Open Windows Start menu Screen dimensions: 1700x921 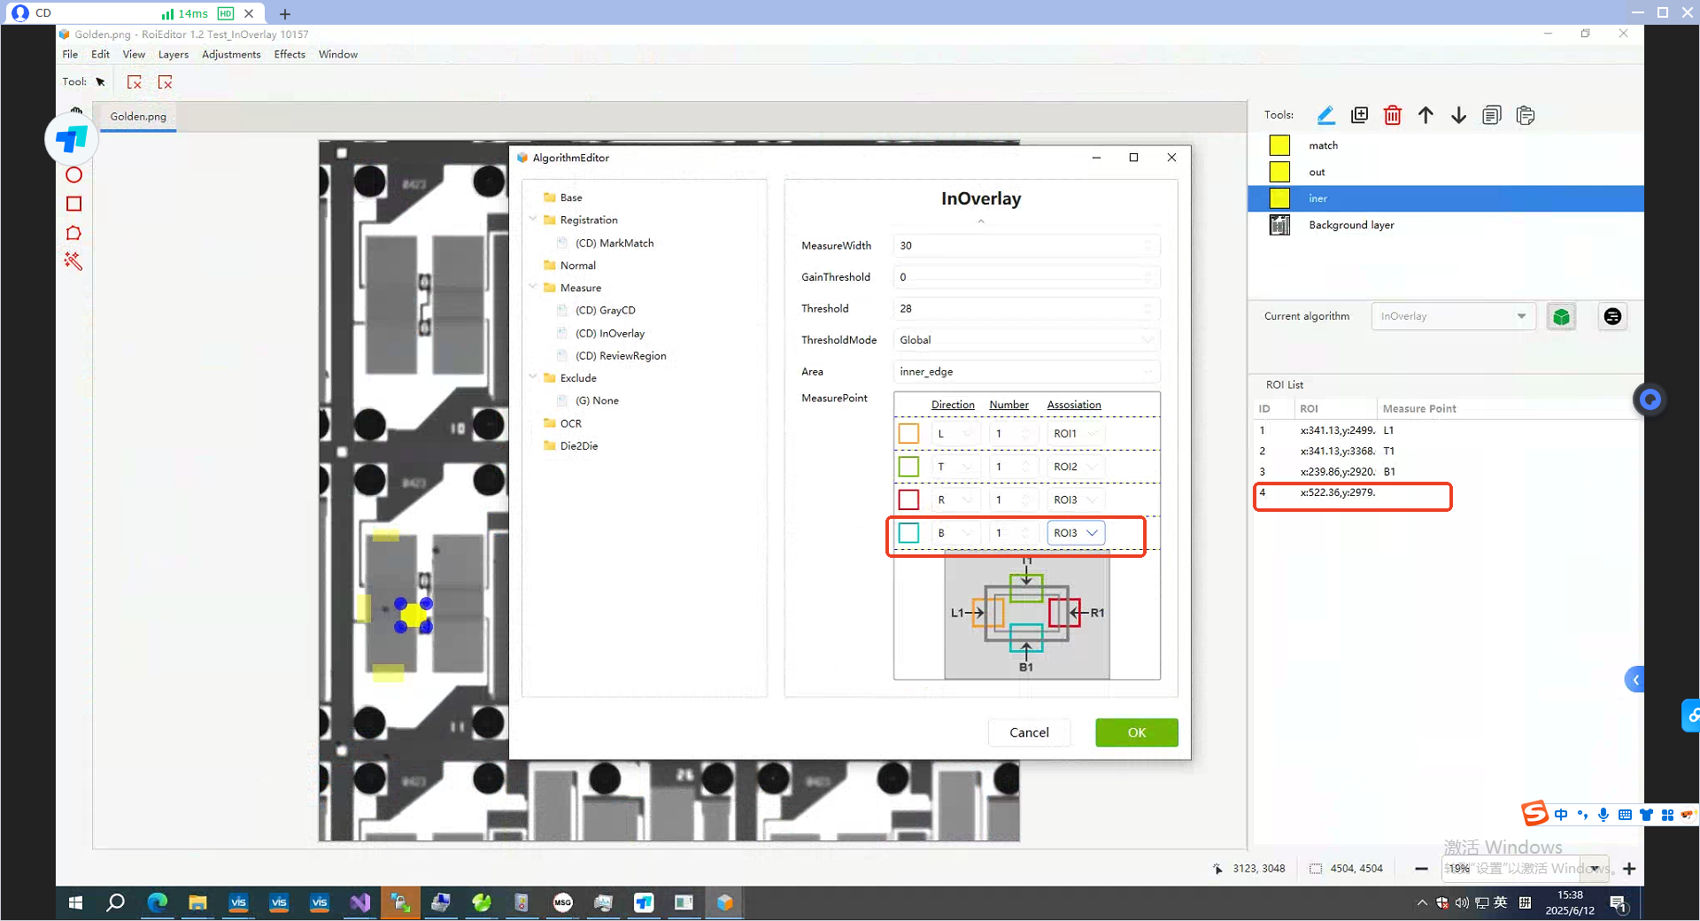point(75,902)
